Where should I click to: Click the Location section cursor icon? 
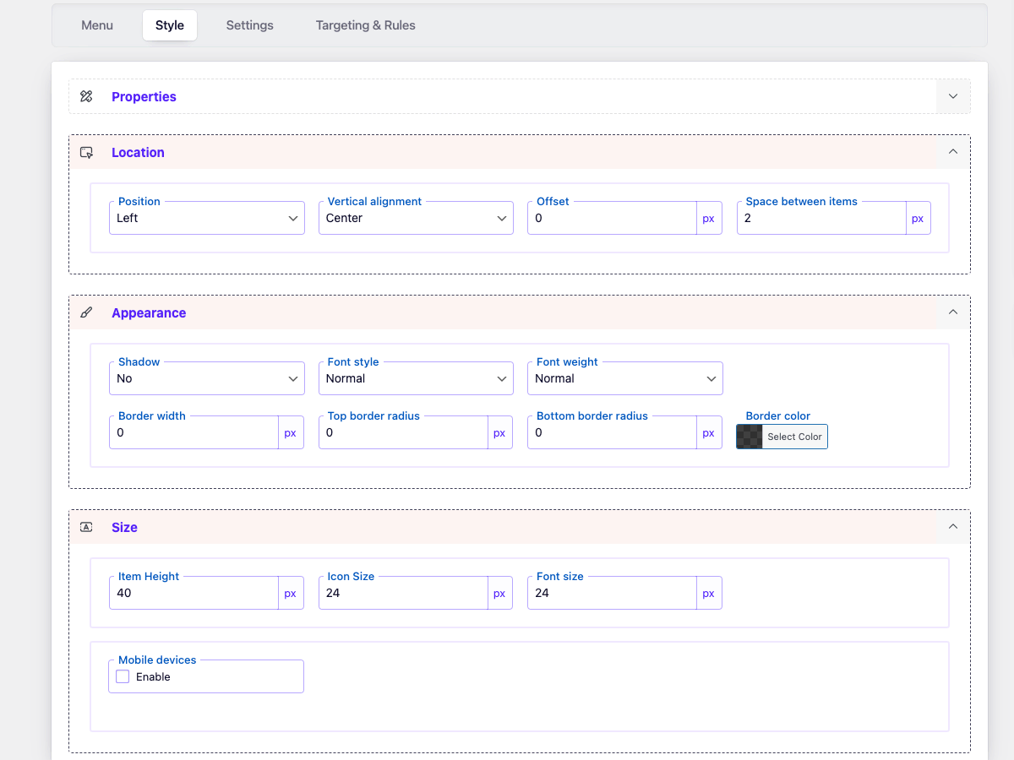(x=86, y=152)
